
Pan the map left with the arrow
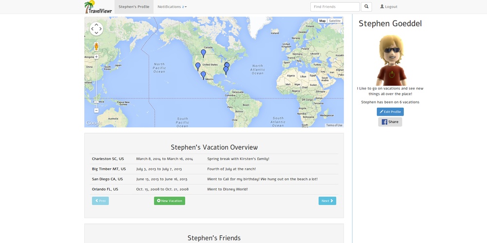(x=92, y=29)
